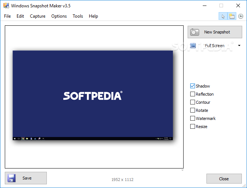Click the Full Screen monitor icon
Viewport: 247px width, 188px height.
coord(193,46)
